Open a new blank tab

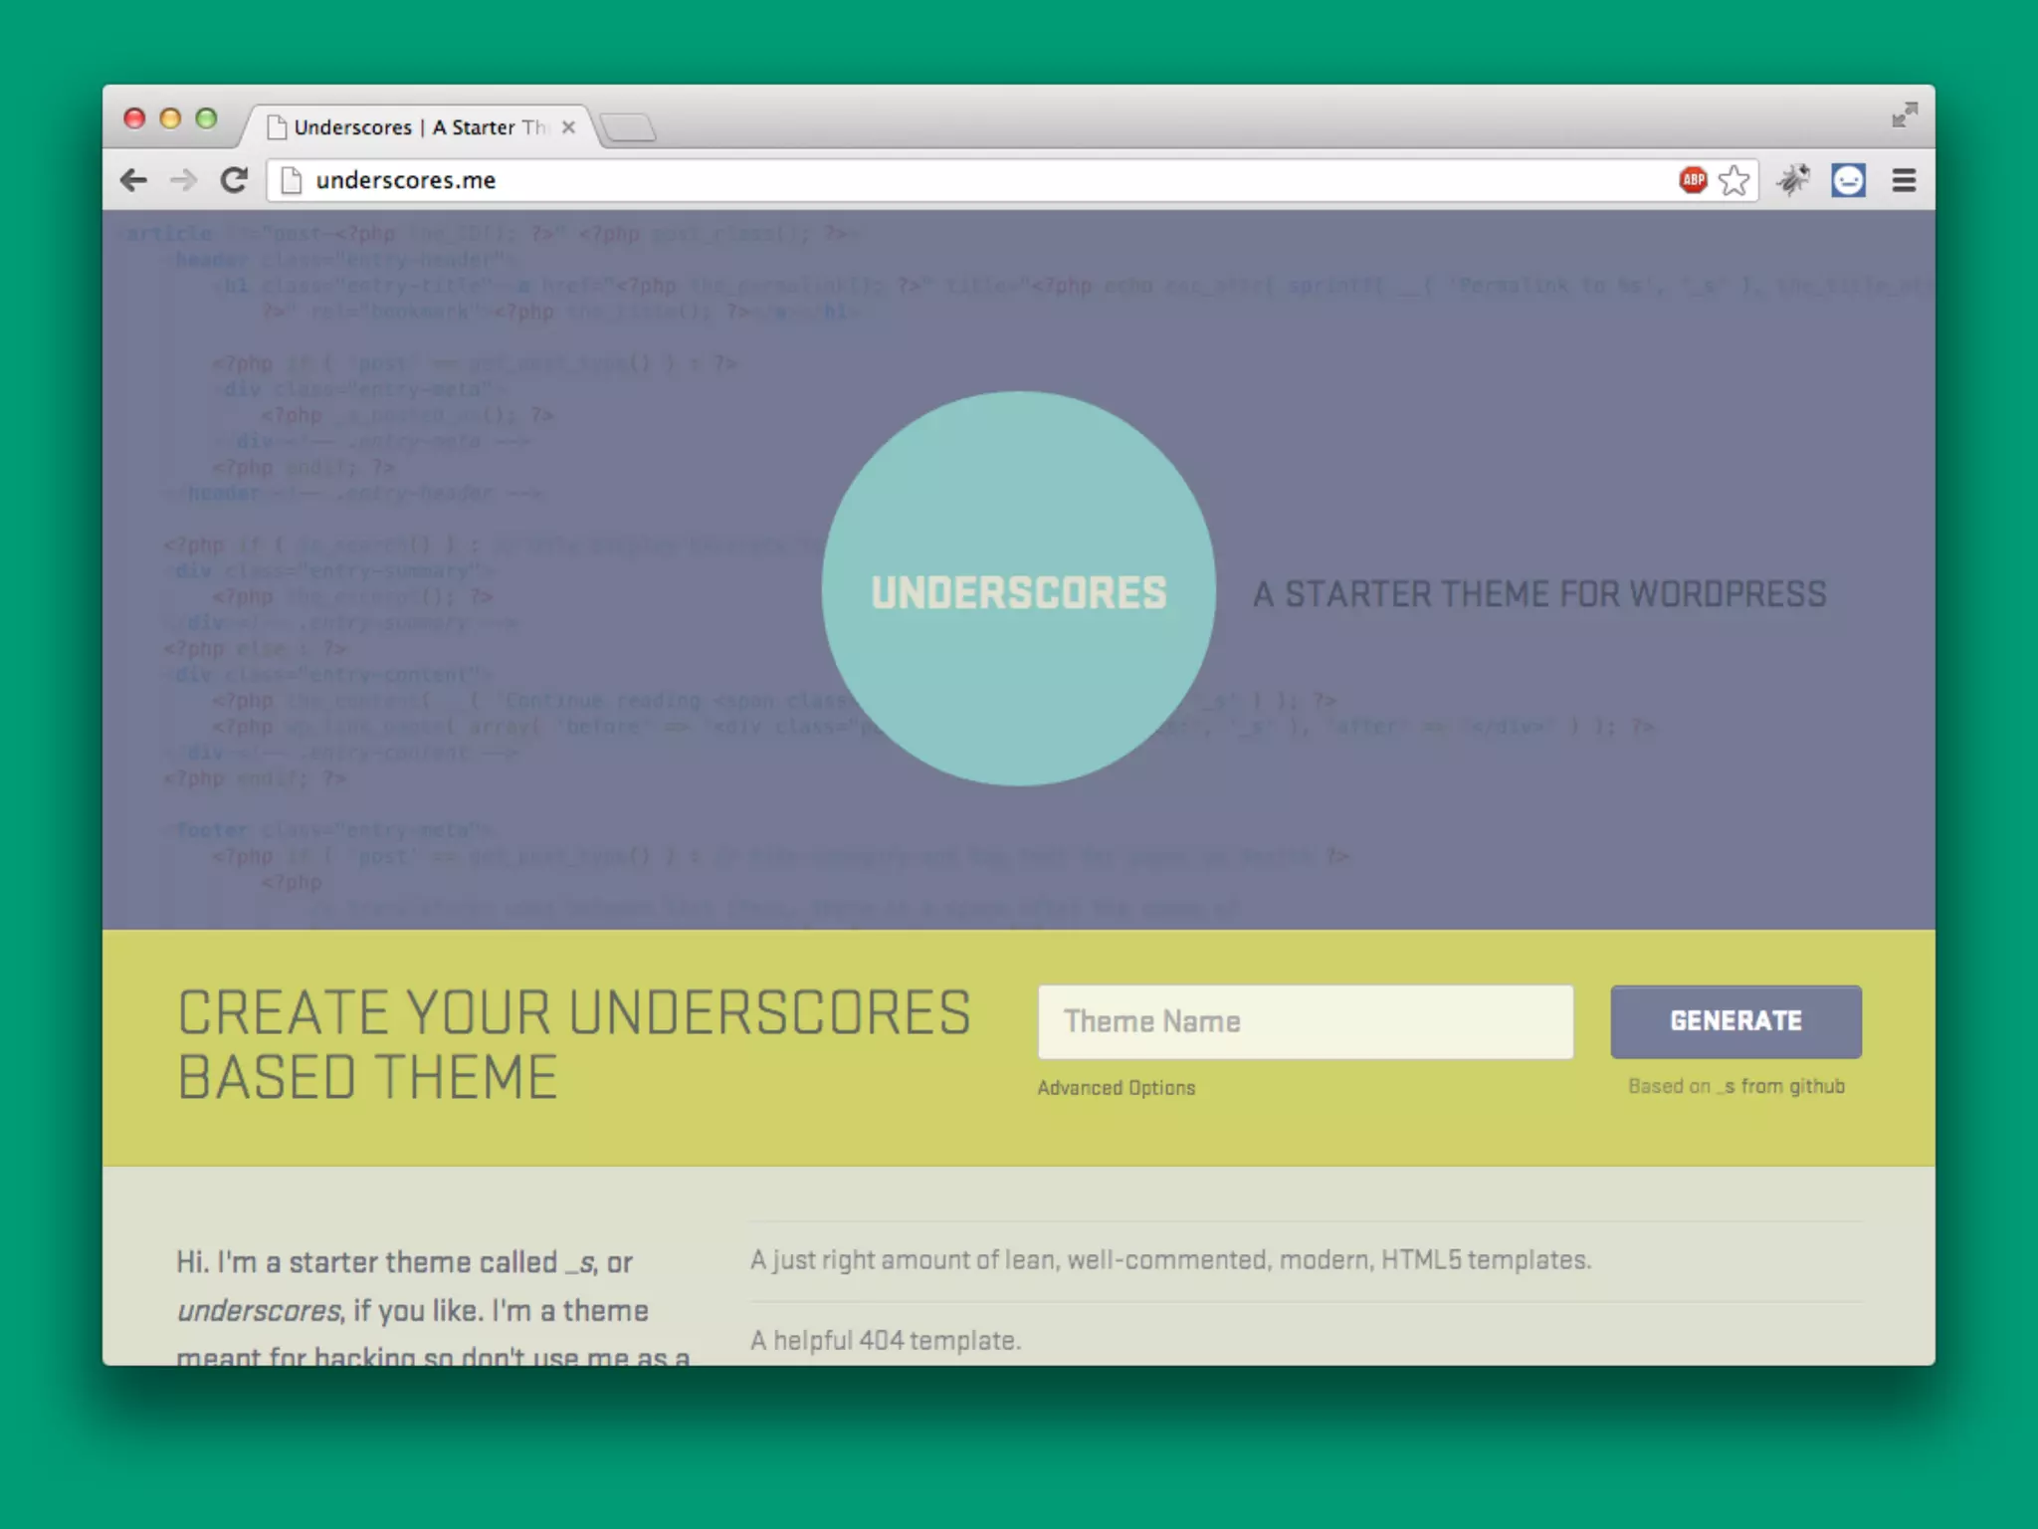pyautogui.click(x=628, y=127)
